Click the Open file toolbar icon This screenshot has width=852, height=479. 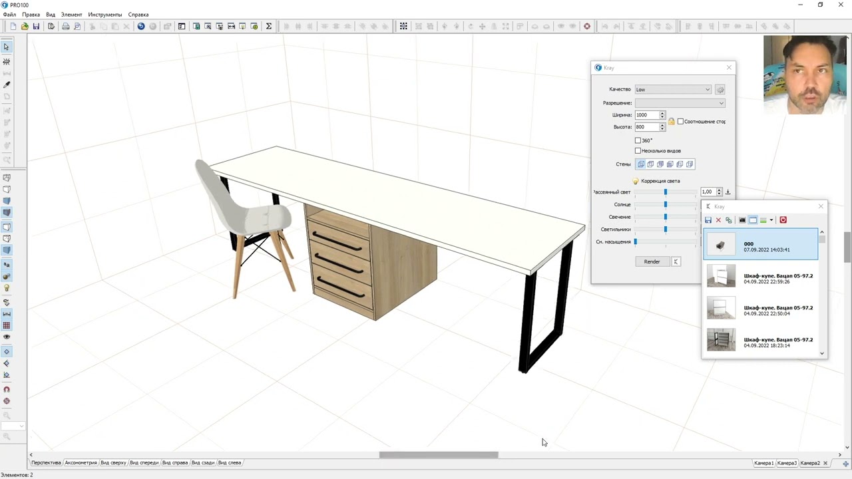point(25,27)
